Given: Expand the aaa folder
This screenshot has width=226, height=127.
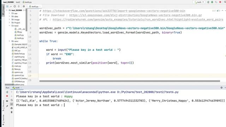Looking at the screenshot, I should click(x=10, y=13).
